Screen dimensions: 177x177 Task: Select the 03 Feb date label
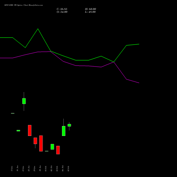(57, 169)
